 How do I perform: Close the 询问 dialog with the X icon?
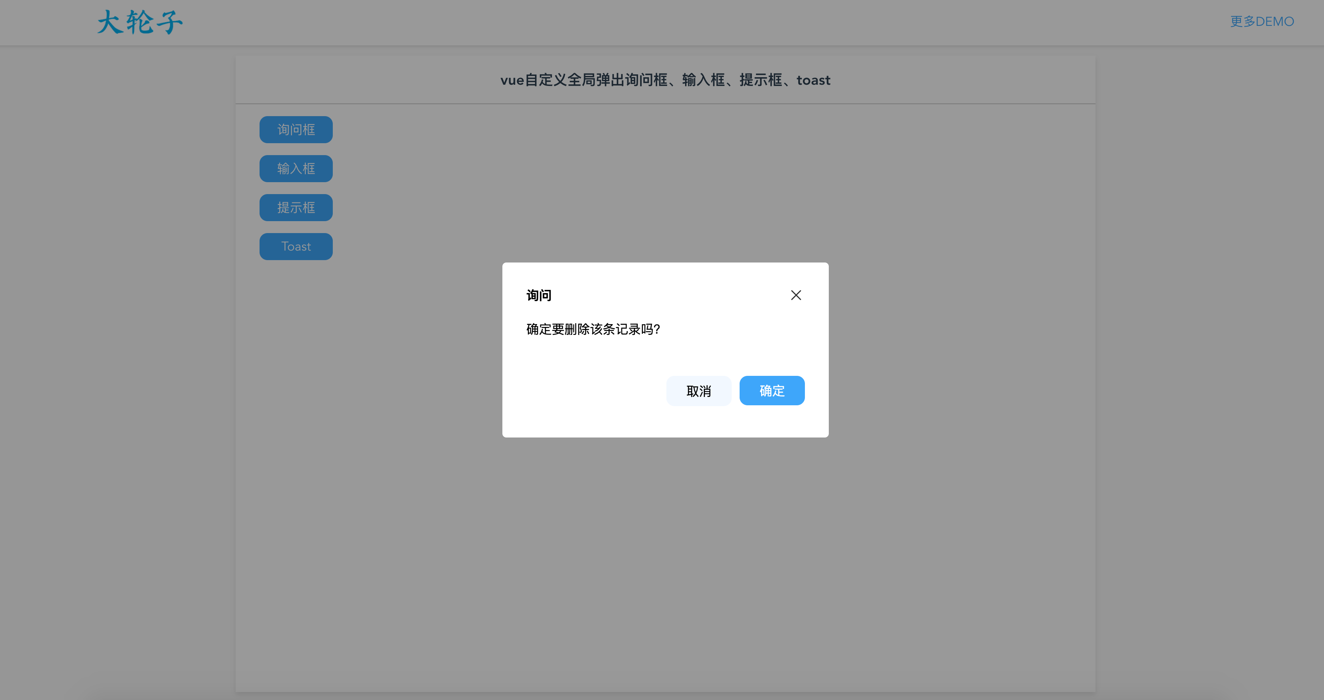[x=796, y=295]
